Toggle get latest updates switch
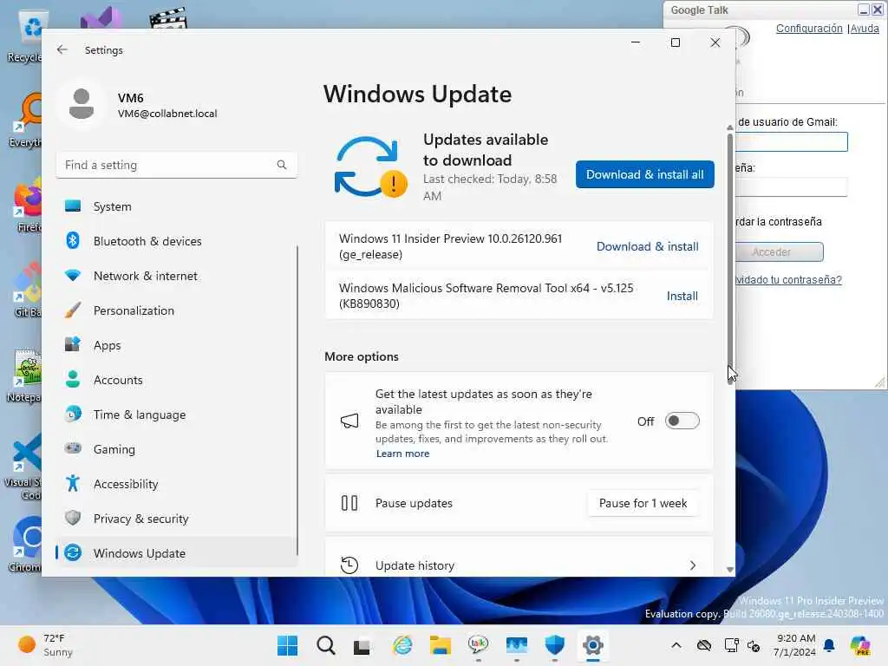This screenshot has height=666, width=888. click(682, 421)
